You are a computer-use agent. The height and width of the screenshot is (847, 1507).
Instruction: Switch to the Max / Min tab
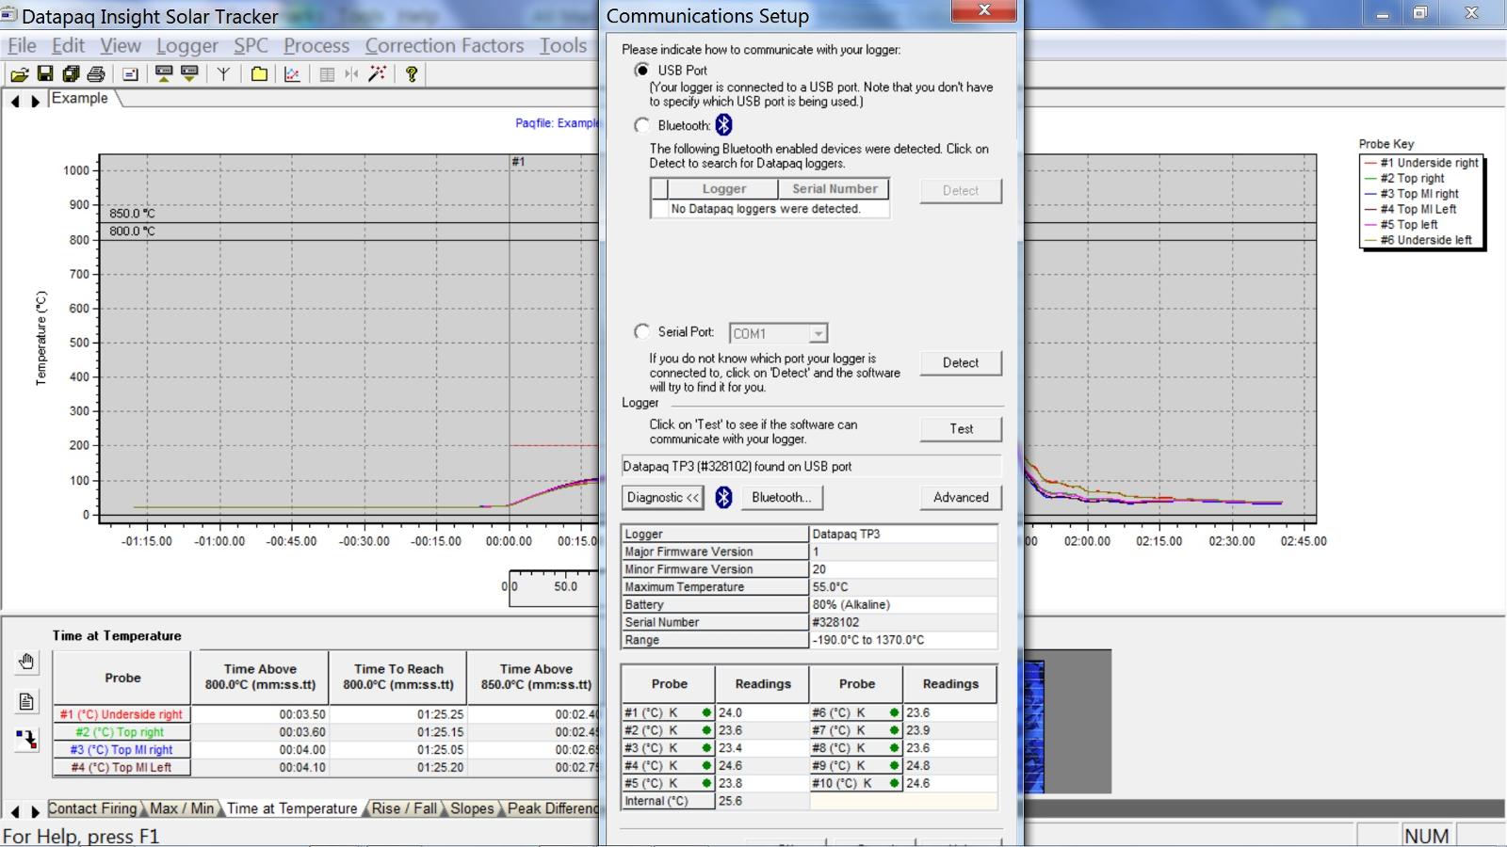tap(181, 808)
